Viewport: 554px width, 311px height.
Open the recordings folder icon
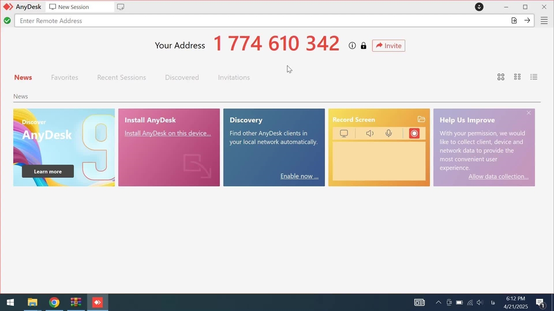coord(421,120)
